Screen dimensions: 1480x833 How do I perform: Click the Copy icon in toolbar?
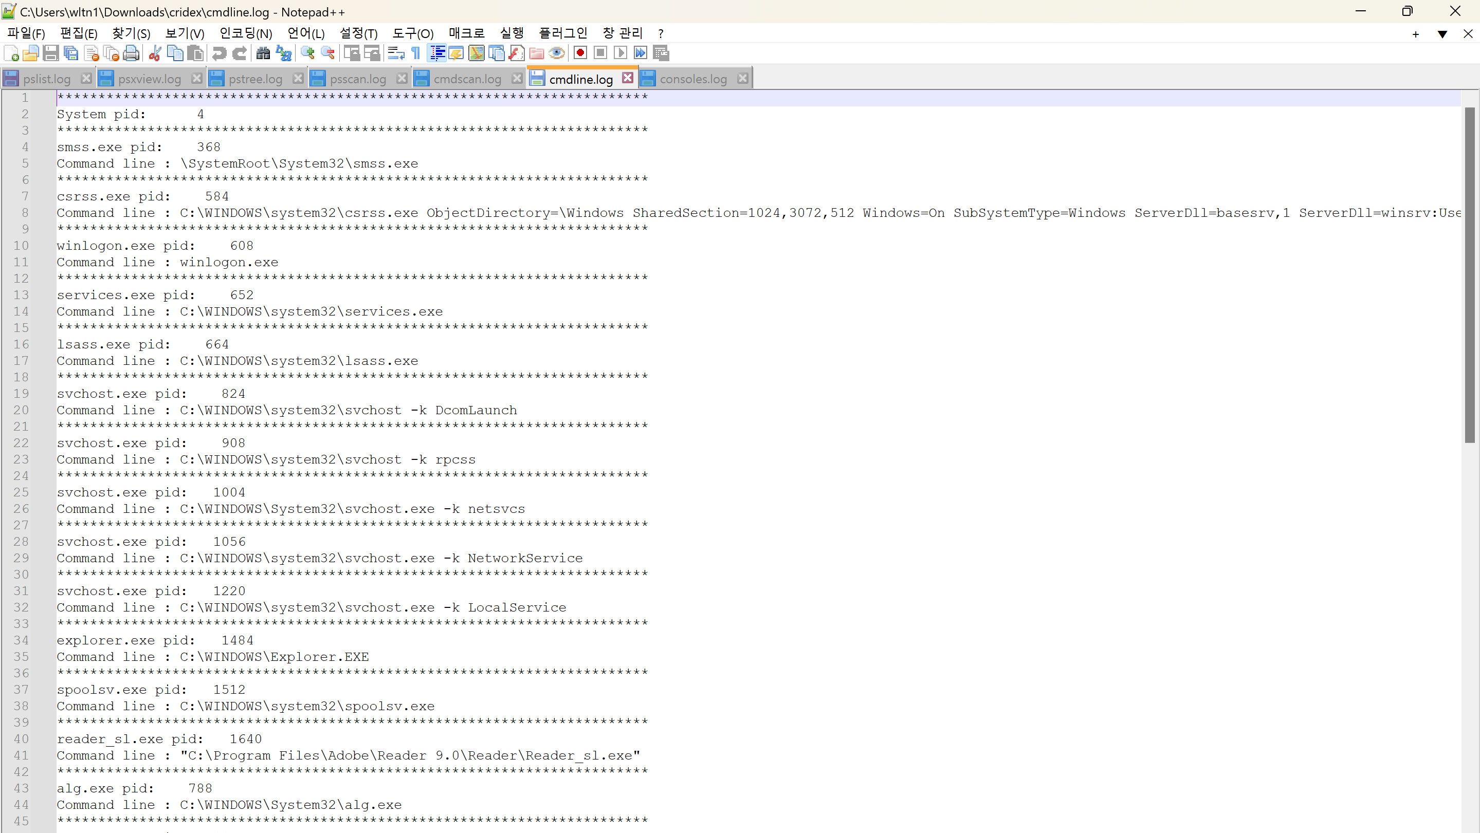(x=175, y=53)
